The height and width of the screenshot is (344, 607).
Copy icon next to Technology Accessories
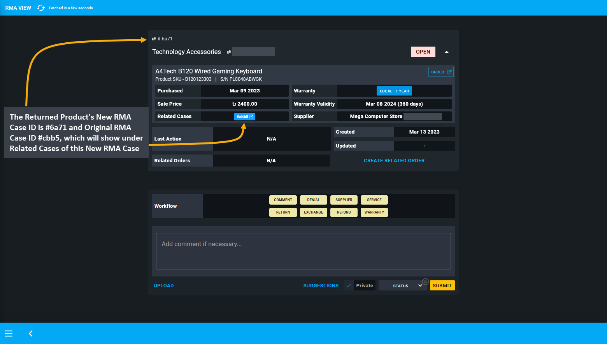click(229, 52)
